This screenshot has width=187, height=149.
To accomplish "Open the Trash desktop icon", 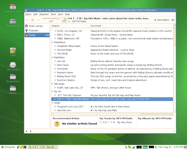I will click(13, 52).
